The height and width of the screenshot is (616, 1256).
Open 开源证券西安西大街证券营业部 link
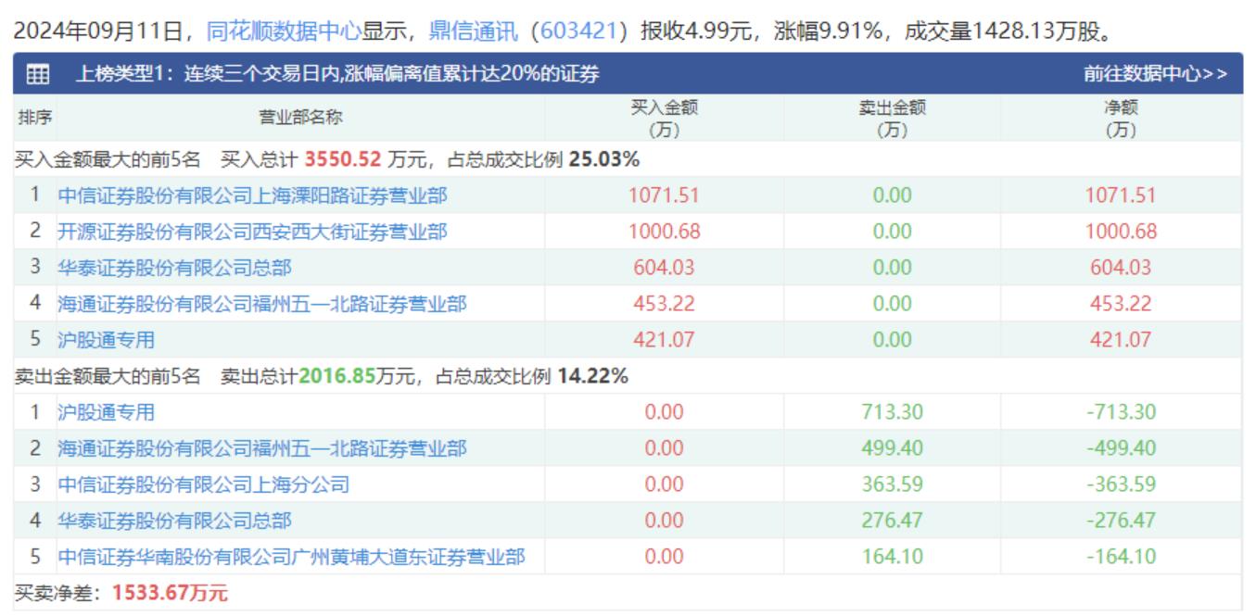click(252, 232)
